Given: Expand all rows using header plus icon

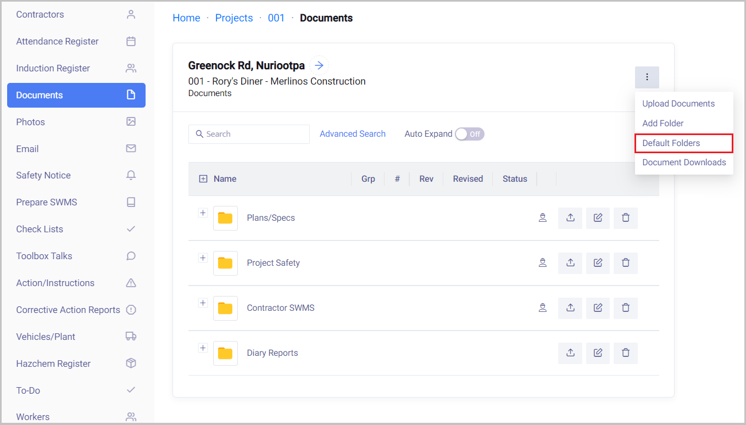Looking at the screenshot, I should point(203,179).
